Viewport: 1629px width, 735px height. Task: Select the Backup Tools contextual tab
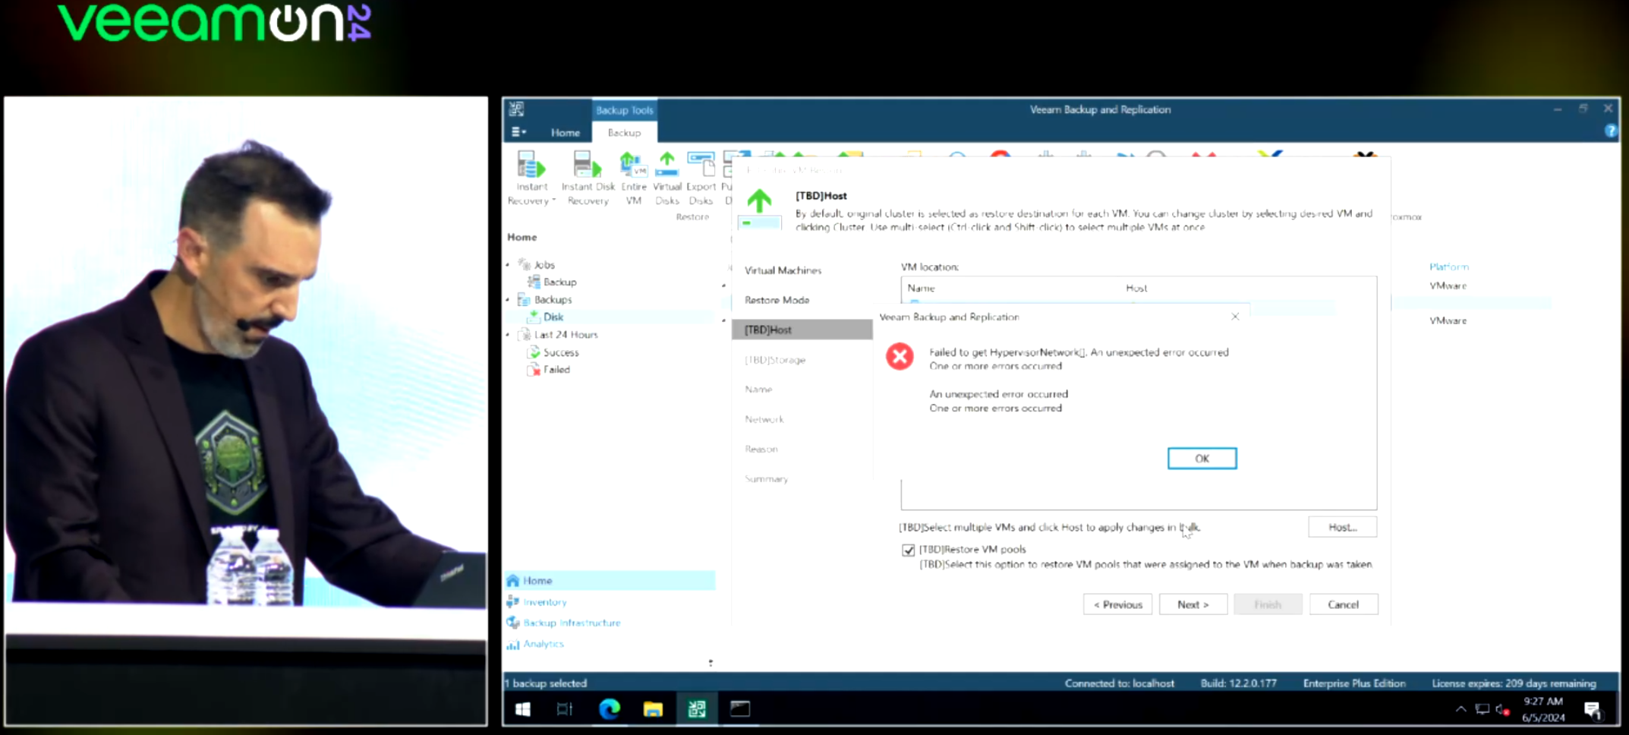(624, 110)
